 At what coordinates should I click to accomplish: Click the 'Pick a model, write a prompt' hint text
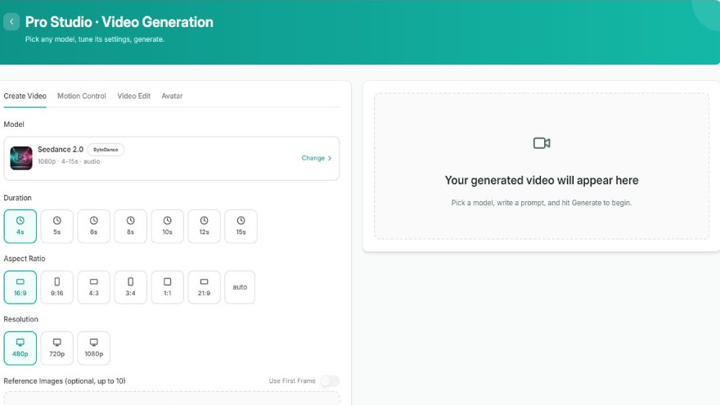coord(542,203)
